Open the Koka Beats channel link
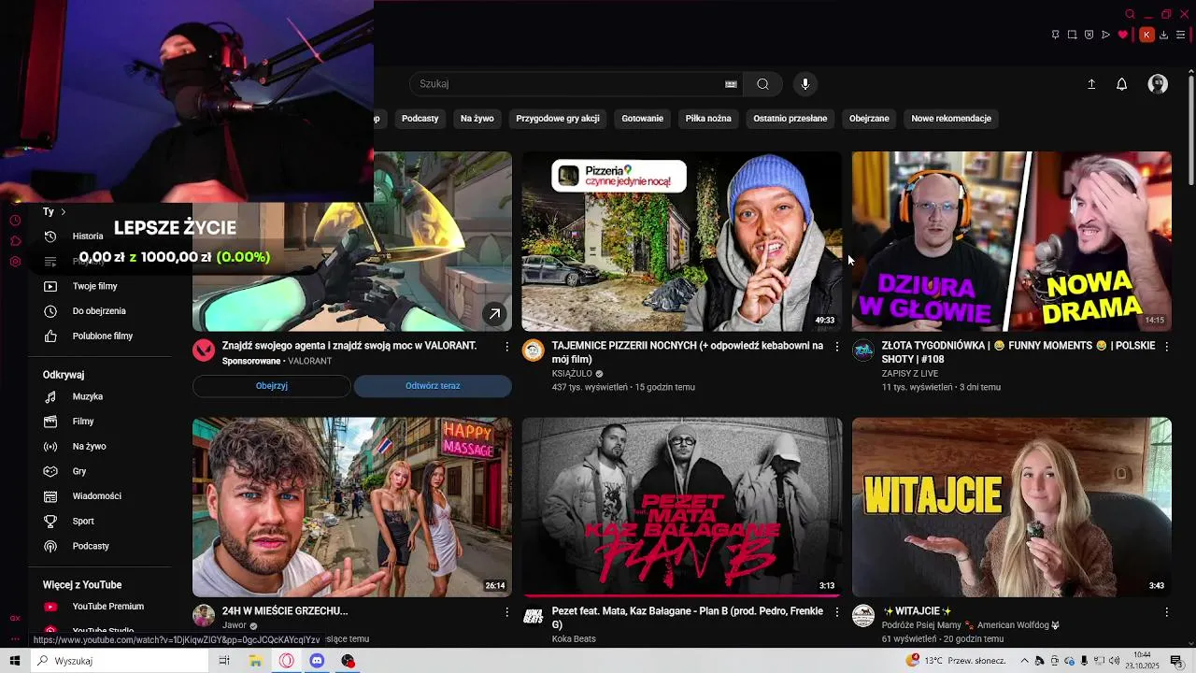This screenshot has height=673, width=1196. 574,639
